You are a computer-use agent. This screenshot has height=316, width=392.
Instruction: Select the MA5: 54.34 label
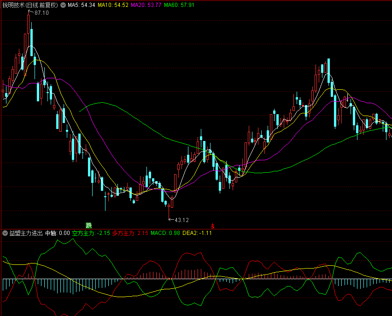81,5
